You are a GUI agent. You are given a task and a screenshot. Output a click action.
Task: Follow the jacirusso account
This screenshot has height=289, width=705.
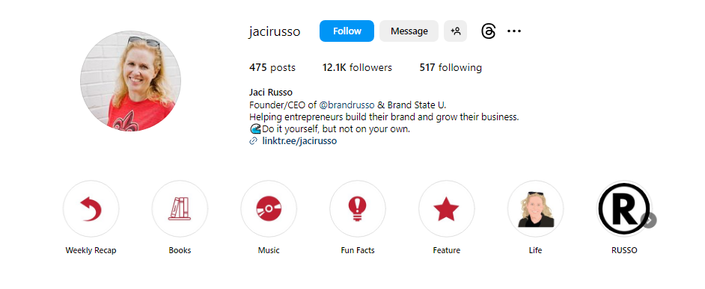point(347,31)
